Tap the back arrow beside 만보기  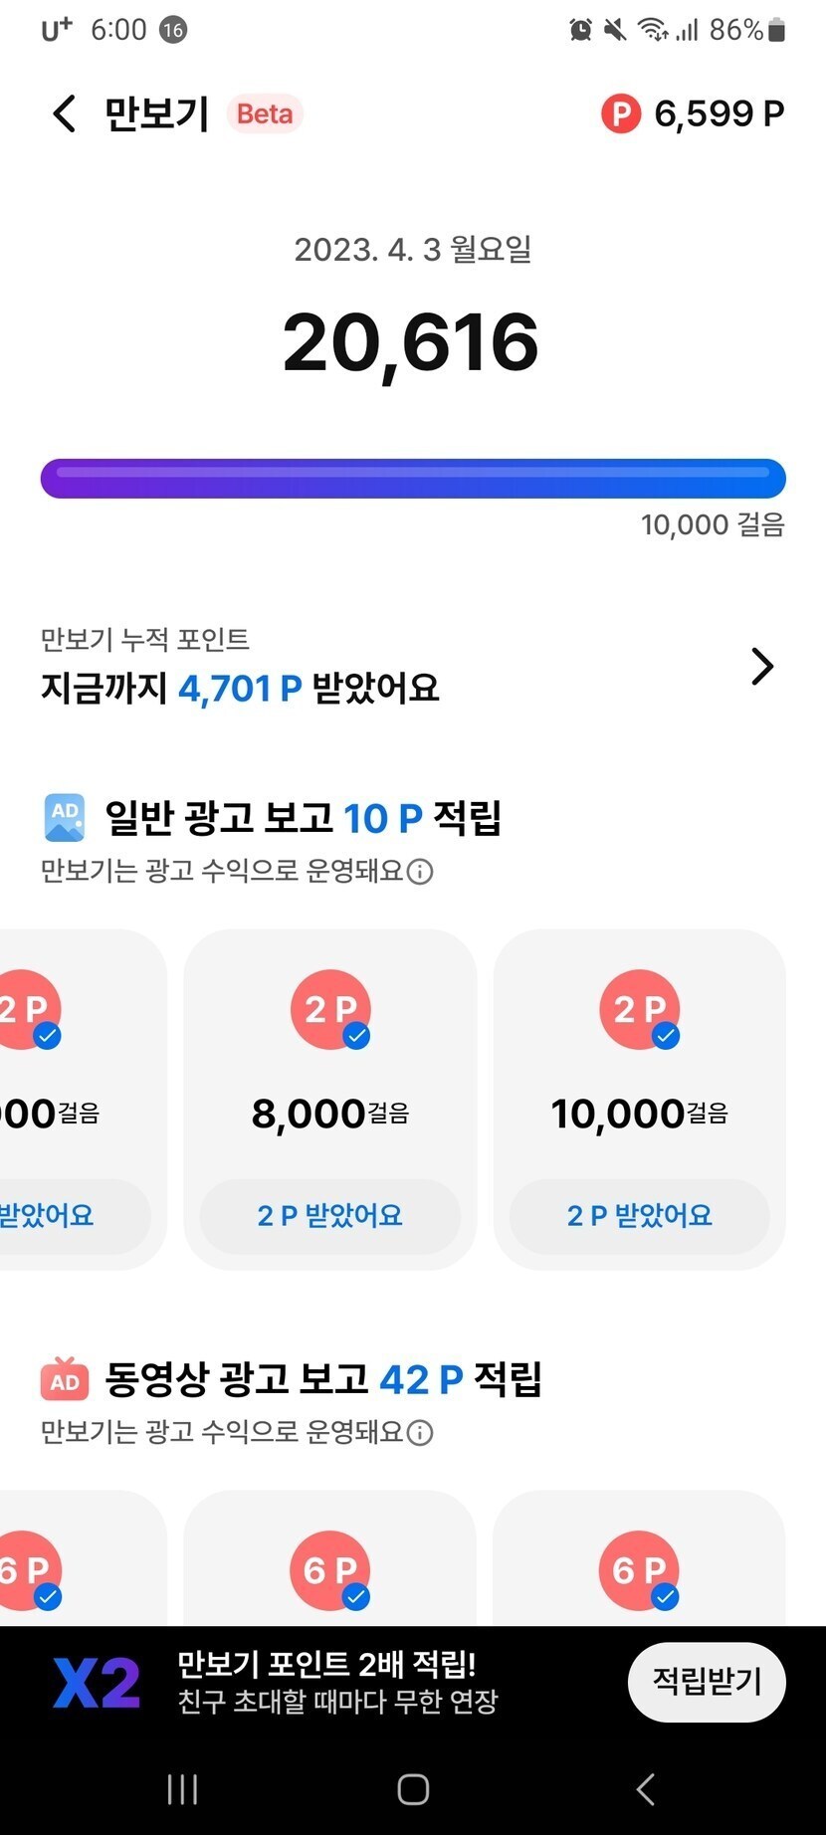[x=65, y=113]
